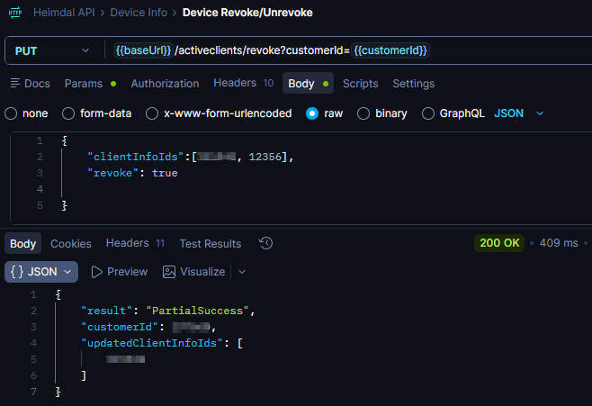Click the Preview play icon
Screen dimensions: 592x406
97,272
